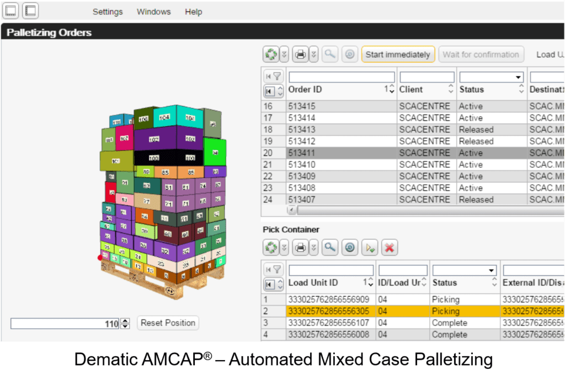Screen dimensions: 565x380
Task: Open the Status filter dropdown in Pick Container
Action: pos(491,270)
